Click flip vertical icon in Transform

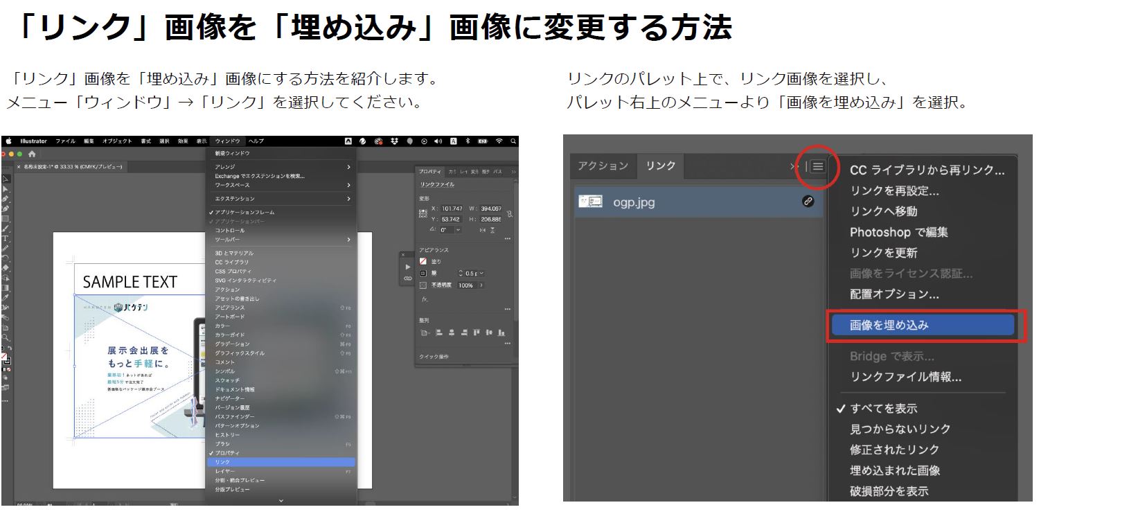[x=492, y=230]
